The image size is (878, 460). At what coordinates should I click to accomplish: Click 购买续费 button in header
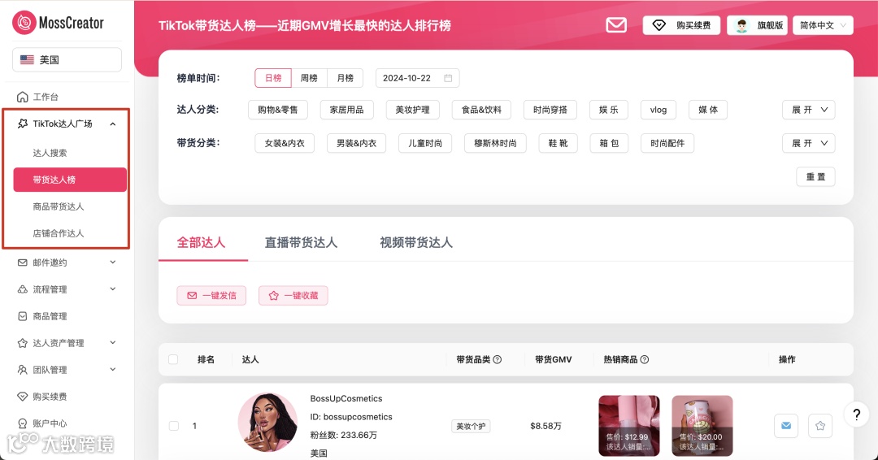681,25
